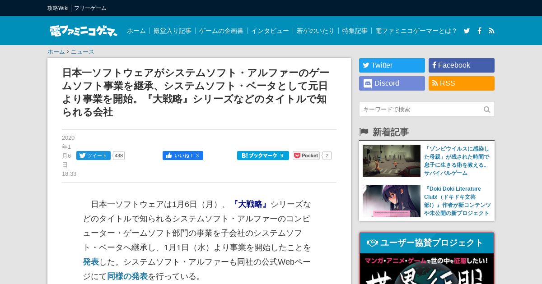The width and height of the screenshot is (542, 284).
Task: Click the ユーザー協賛プロジェクト header
Action: (x=427, y=243)
